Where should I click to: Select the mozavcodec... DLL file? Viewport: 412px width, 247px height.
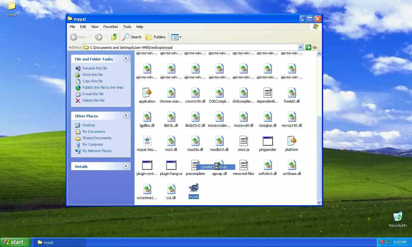pos(220,117)
